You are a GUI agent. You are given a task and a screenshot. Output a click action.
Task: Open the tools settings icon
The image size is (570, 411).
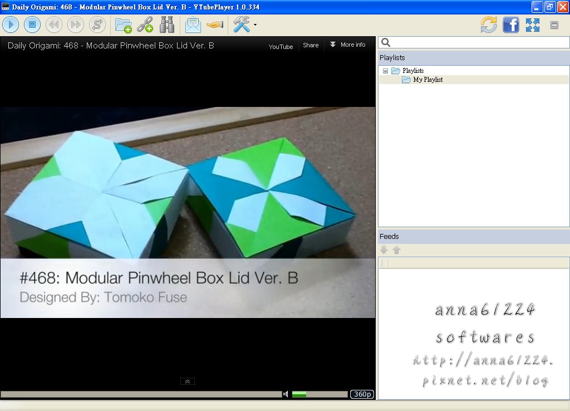pos(242,25)
